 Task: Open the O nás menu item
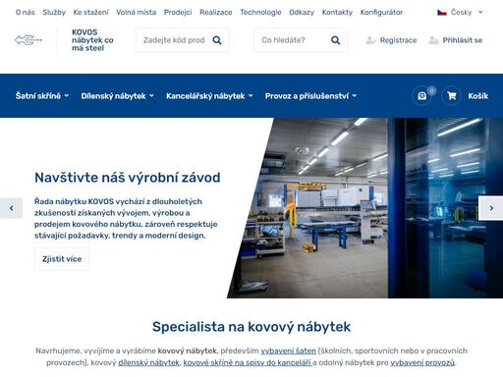pyautogui.click(x=26, y=13)
